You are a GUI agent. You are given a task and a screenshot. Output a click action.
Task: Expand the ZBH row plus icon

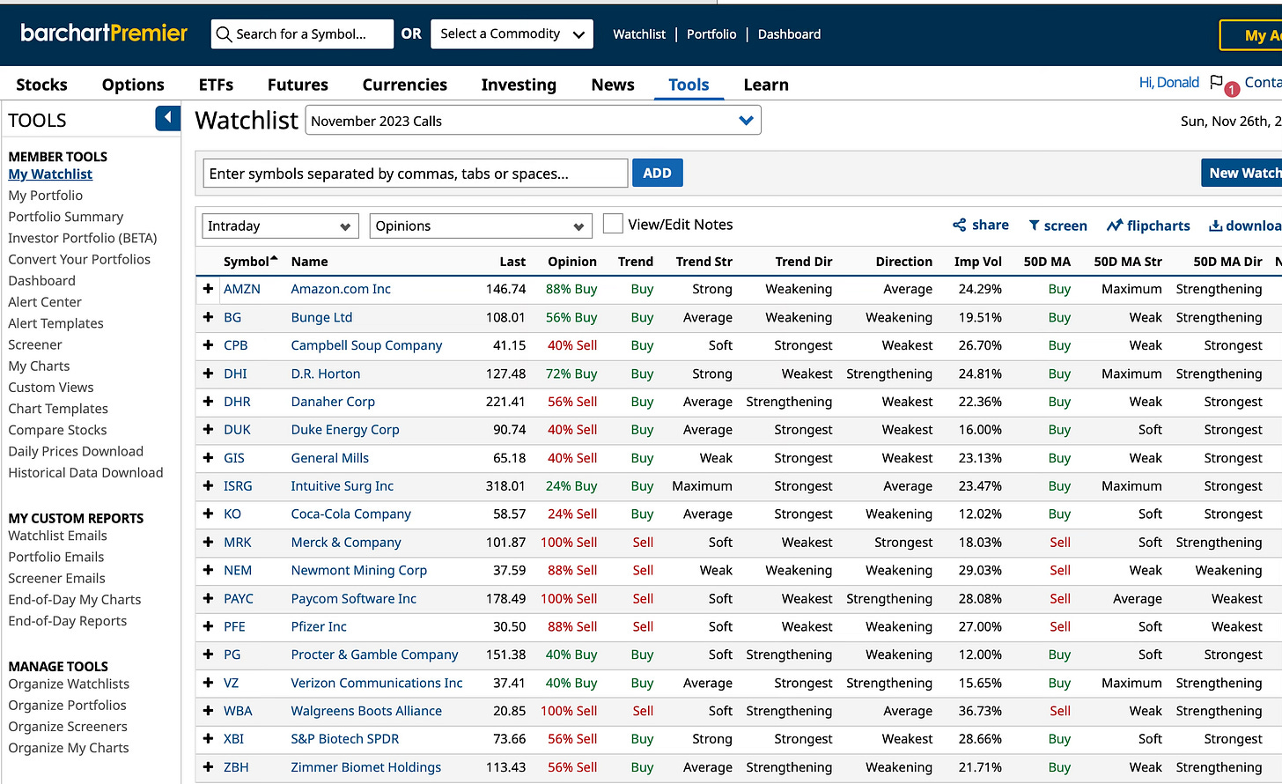[209, 767]
